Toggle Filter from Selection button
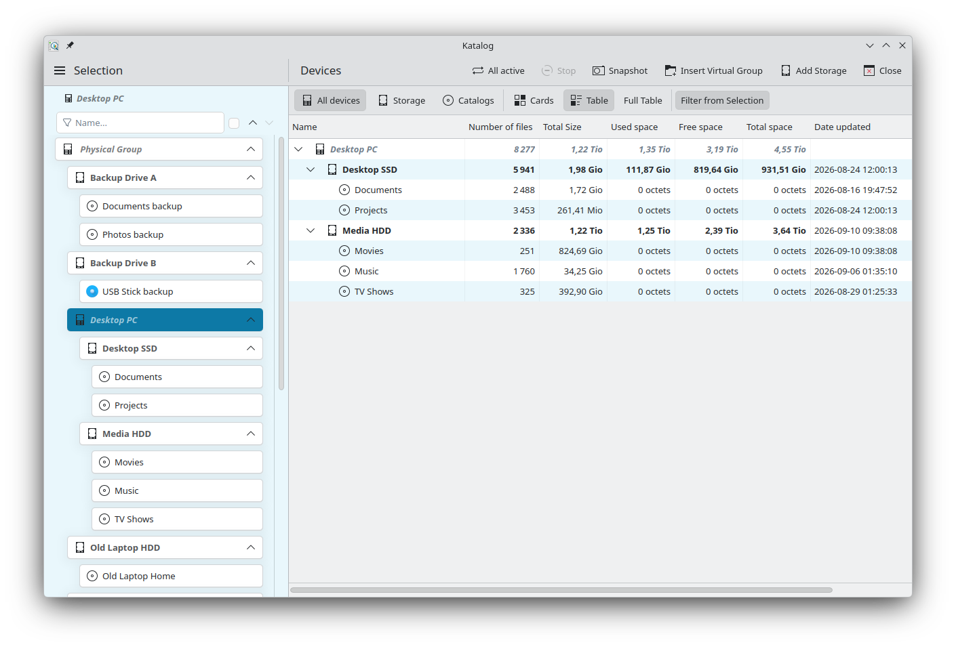 point(722,100)
